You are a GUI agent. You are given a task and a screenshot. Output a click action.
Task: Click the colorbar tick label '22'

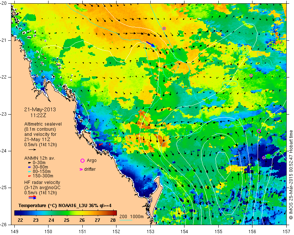tap(20, 220)
